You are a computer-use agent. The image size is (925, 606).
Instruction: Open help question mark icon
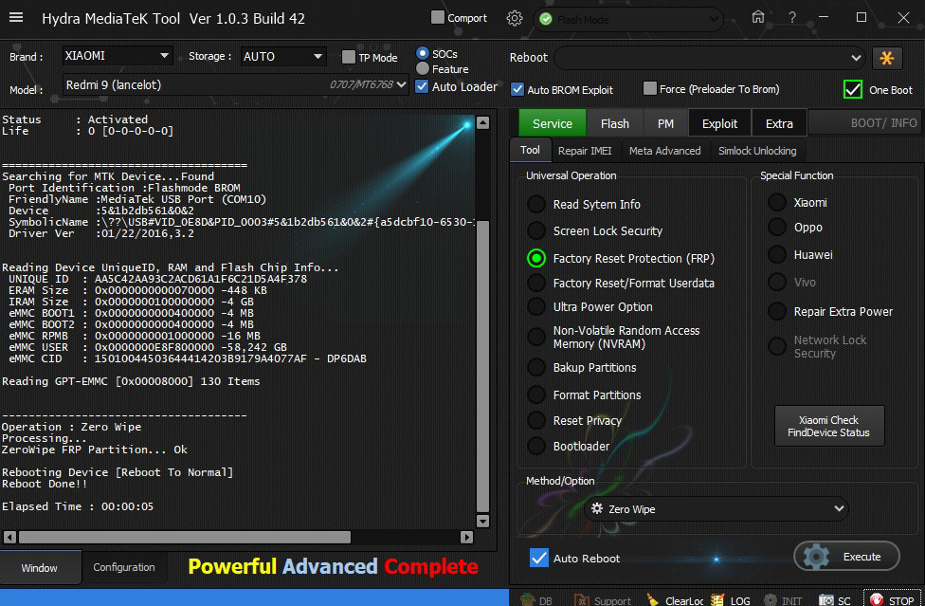(x=792, y=18)
